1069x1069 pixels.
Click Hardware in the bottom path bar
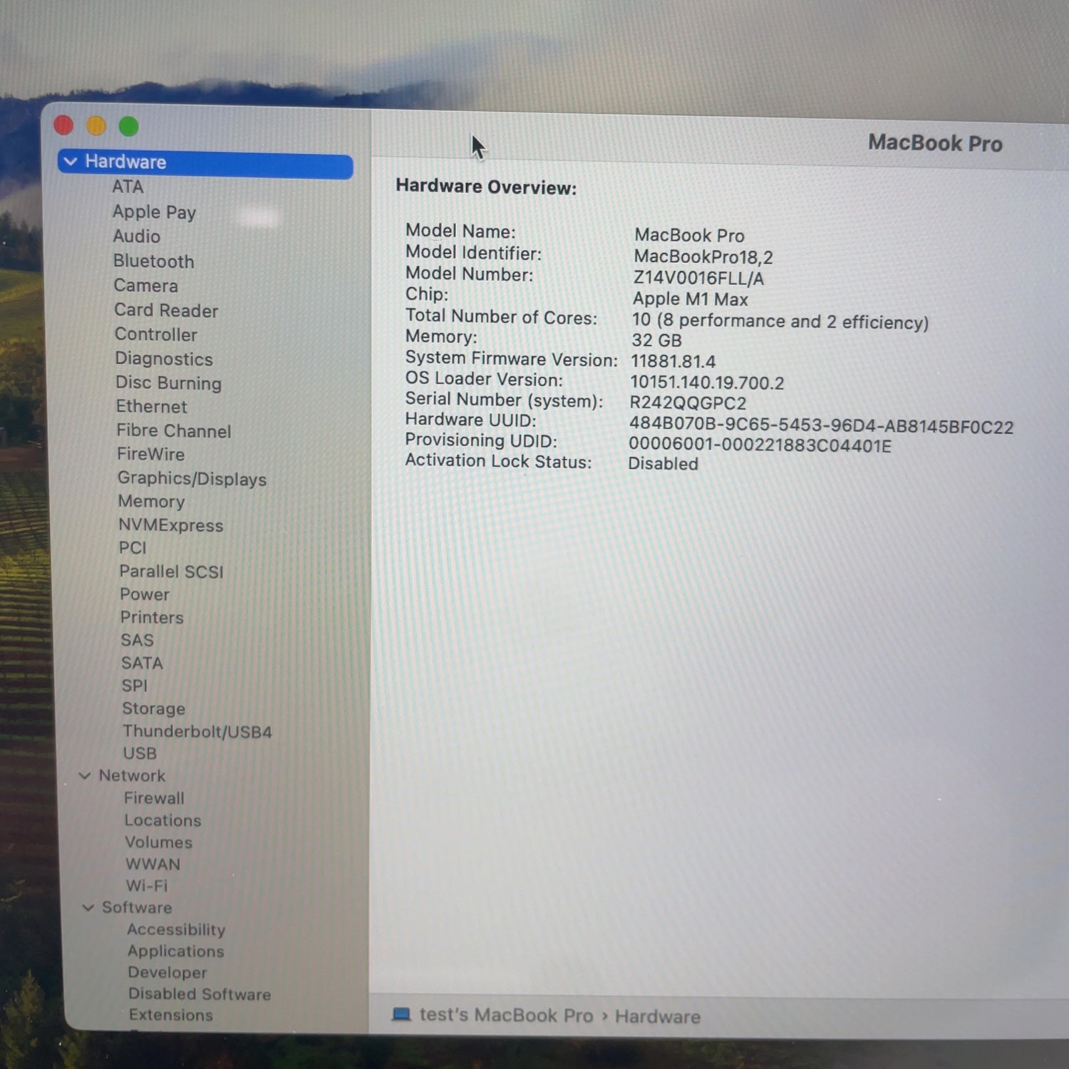(657, 1016)
